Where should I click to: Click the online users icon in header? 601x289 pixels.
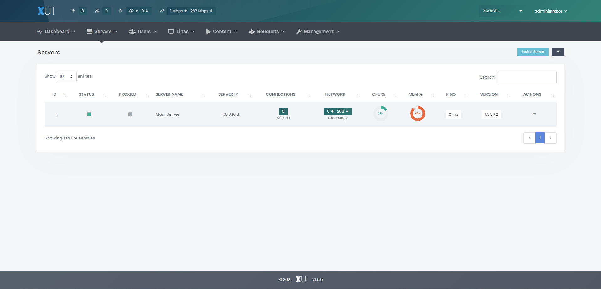[97, 11]
